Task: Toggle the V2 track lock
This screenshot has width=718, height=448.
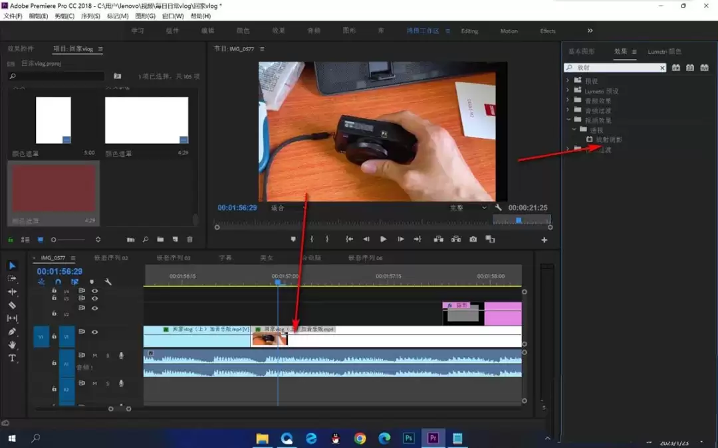Action: (54, 313)
